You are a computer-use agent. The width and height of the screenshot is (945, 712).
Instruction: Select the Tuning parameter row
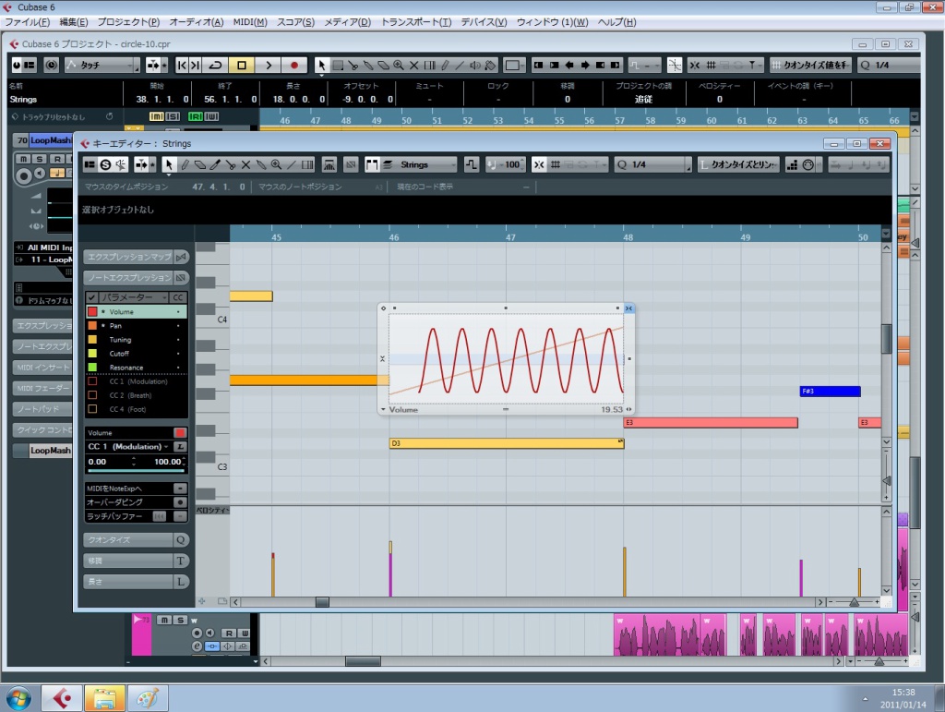point(137,340)
